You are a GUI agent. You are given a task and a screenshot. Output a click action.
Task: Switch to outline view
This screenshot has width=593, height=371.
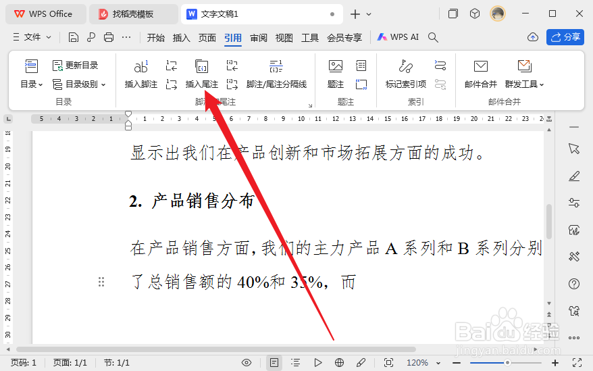[295, 363]
